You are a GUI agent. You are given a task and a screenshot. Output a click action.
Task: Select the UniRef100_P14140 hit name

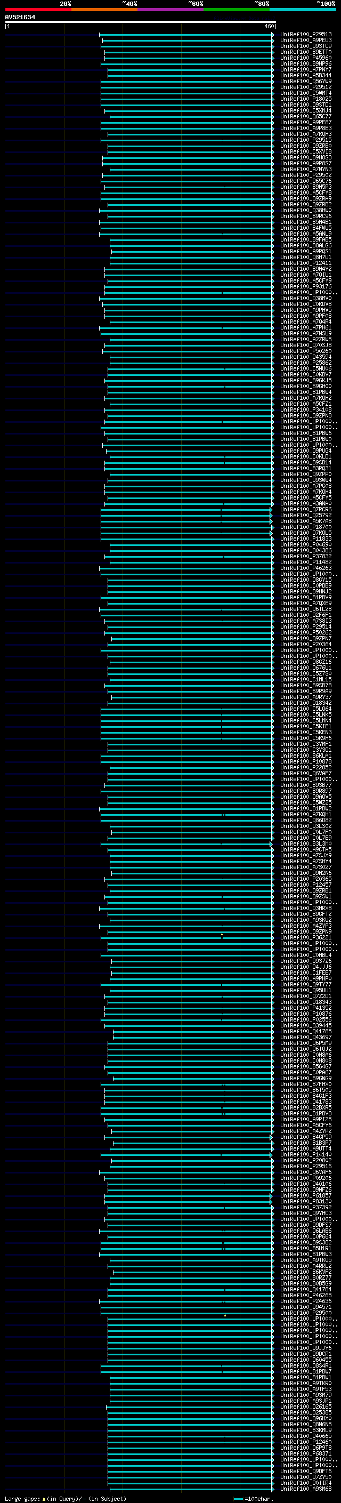[x=305, y=1154]
